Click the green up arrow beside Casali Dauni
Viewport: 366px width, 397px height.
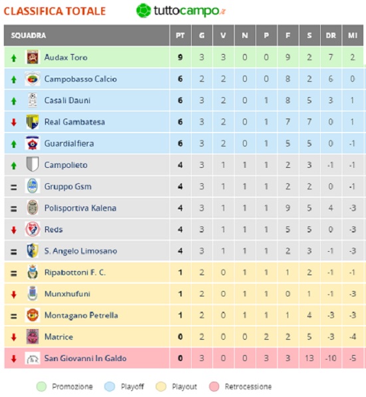tap(14, 101)
